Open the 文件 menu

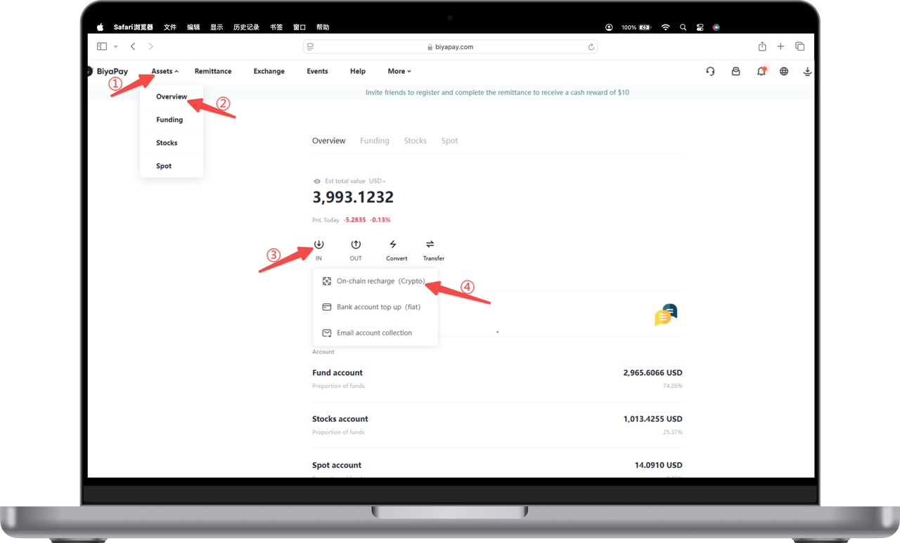pos(170,27)
